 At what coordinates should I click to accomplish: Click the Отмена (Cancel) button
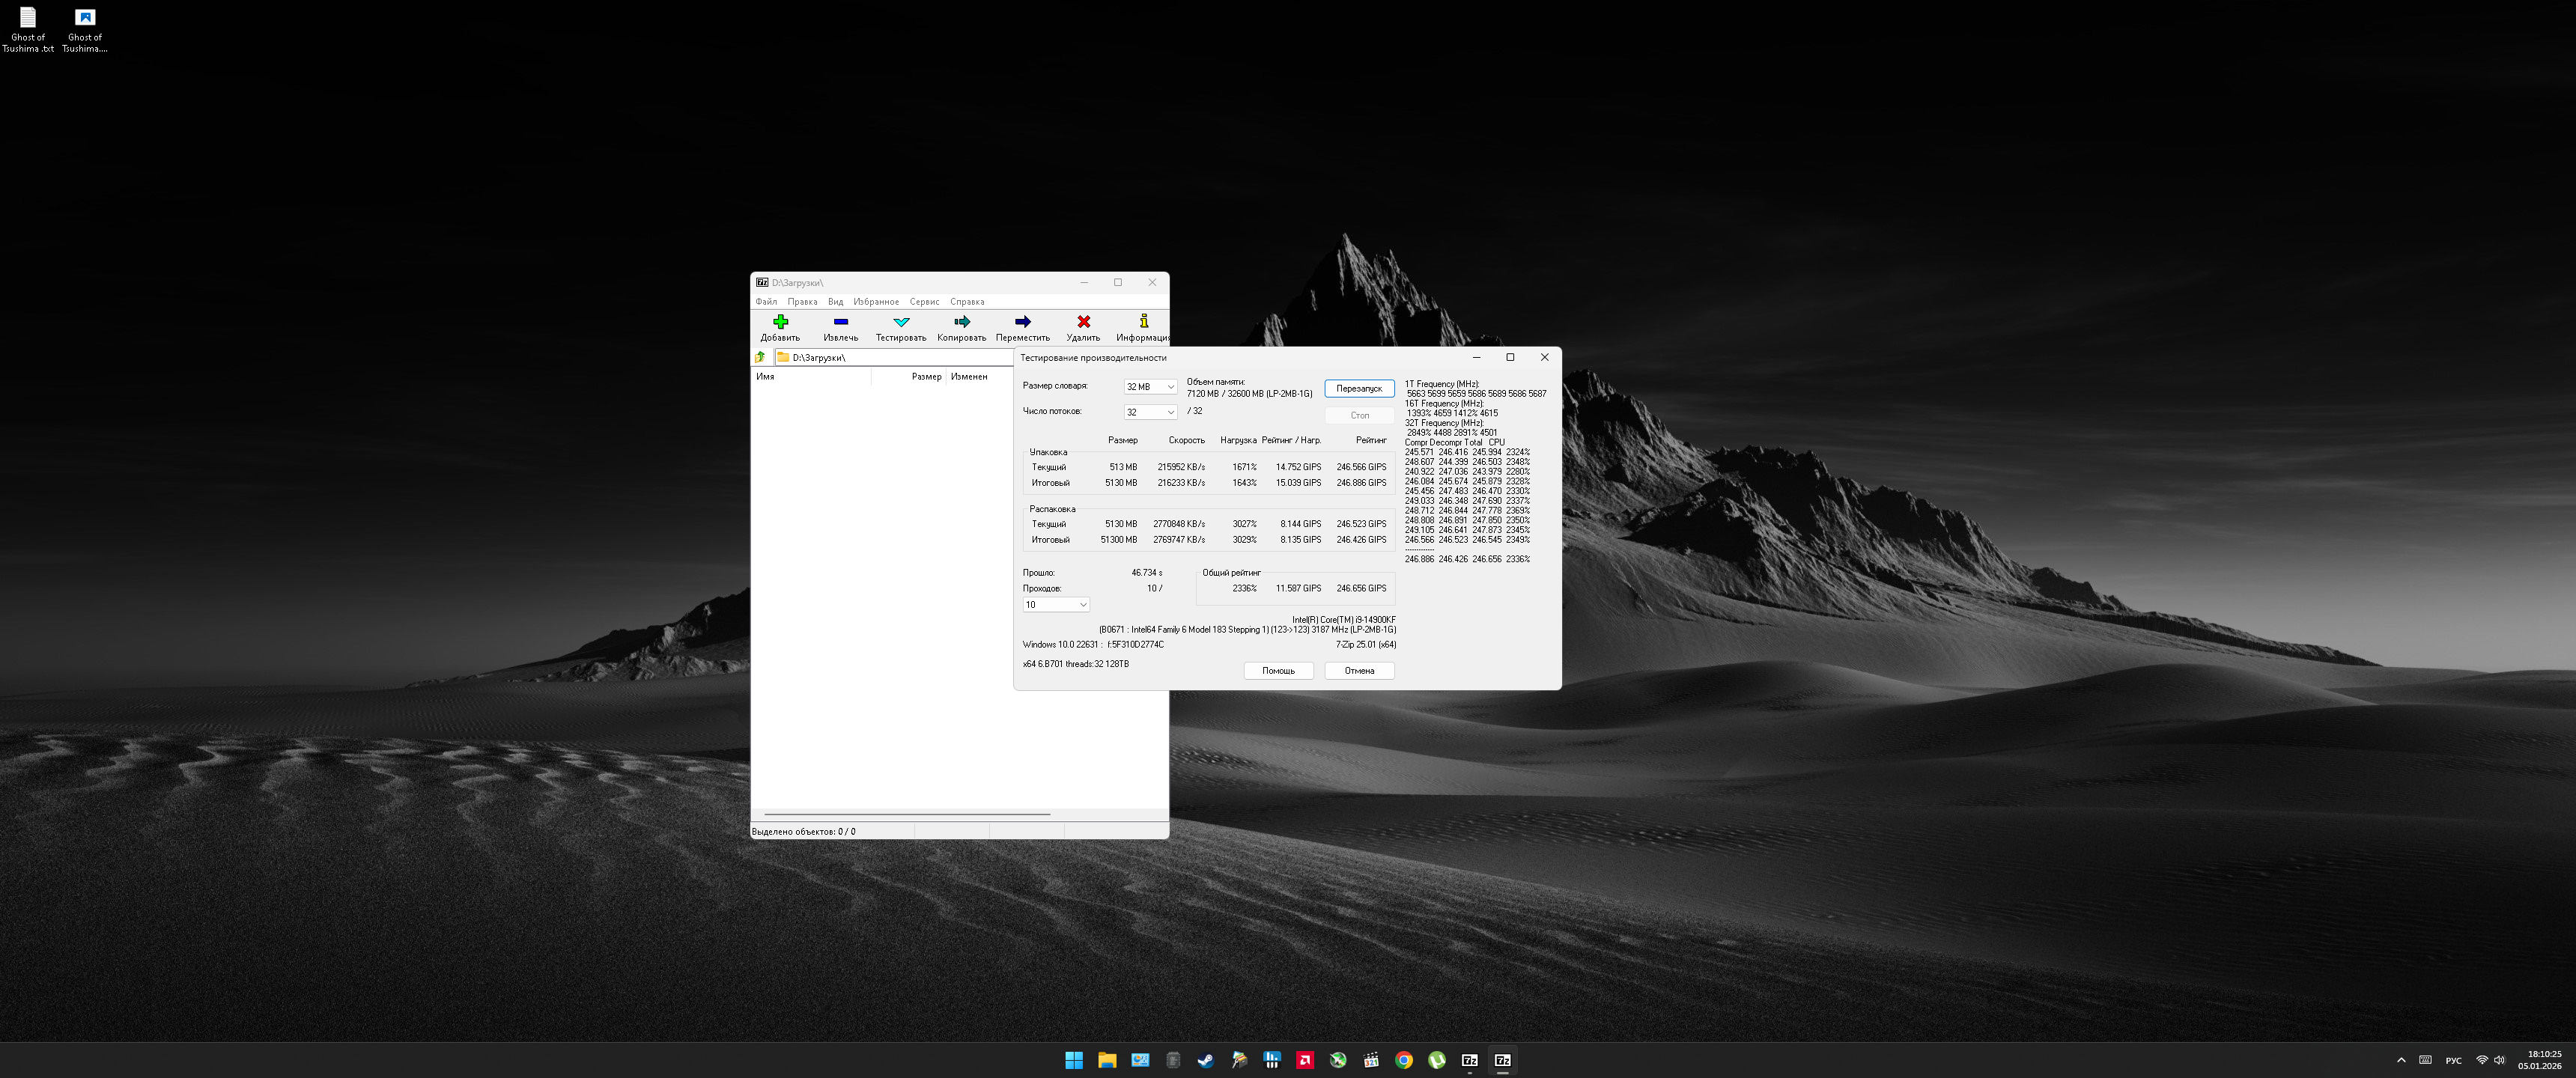[1358, 671]
